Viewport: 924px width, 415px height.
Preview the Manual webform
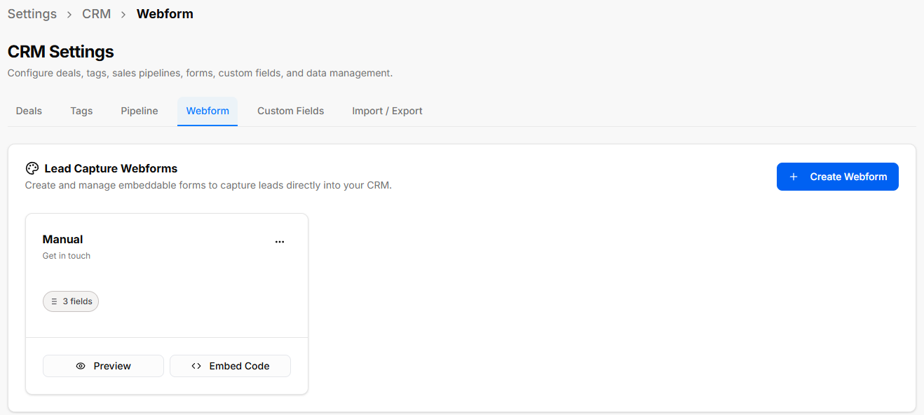(103, 366)
